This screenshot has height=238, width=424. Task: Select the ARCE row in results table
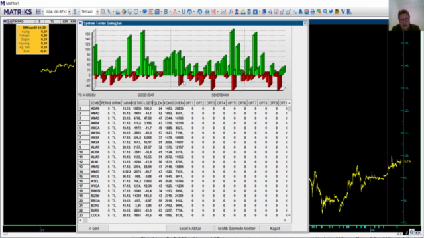pos(183,177)
